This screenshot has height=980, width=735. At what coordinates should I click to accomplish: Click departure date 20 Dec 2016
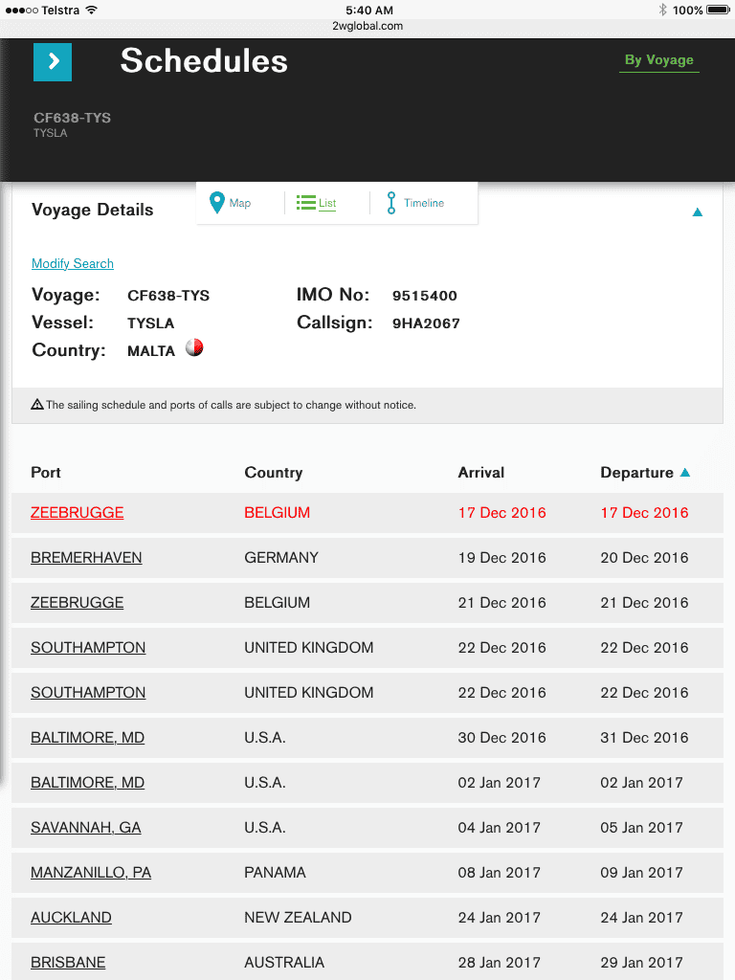tap(644, 558)
